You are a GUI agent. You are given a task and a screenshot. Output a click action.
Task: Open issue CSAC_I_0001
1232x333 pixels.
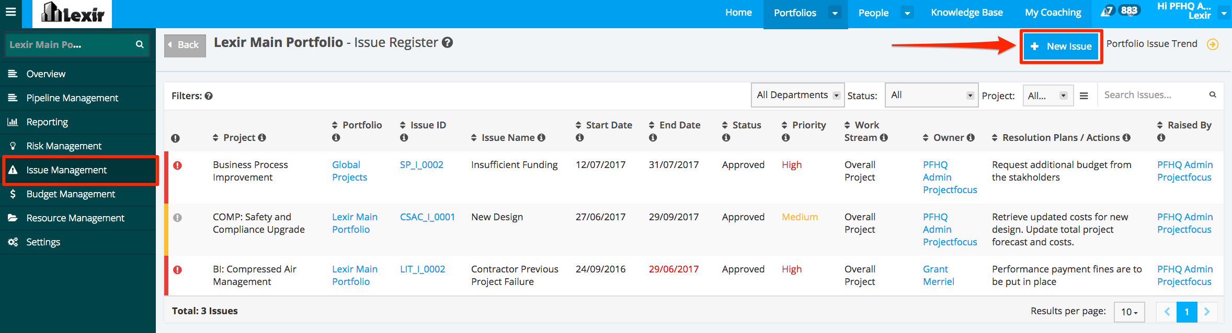click(427, 217)
